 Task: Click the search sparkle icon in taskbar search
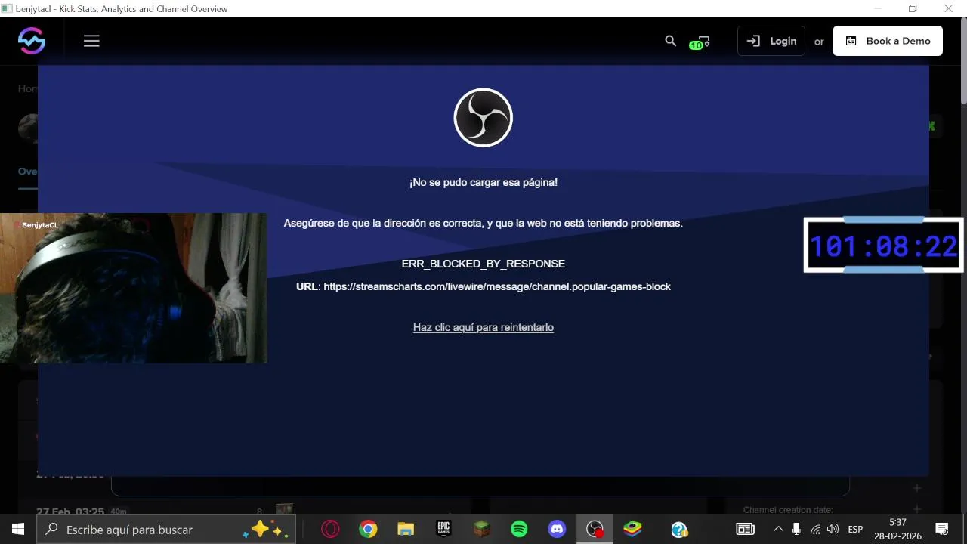tap(264, 529)
